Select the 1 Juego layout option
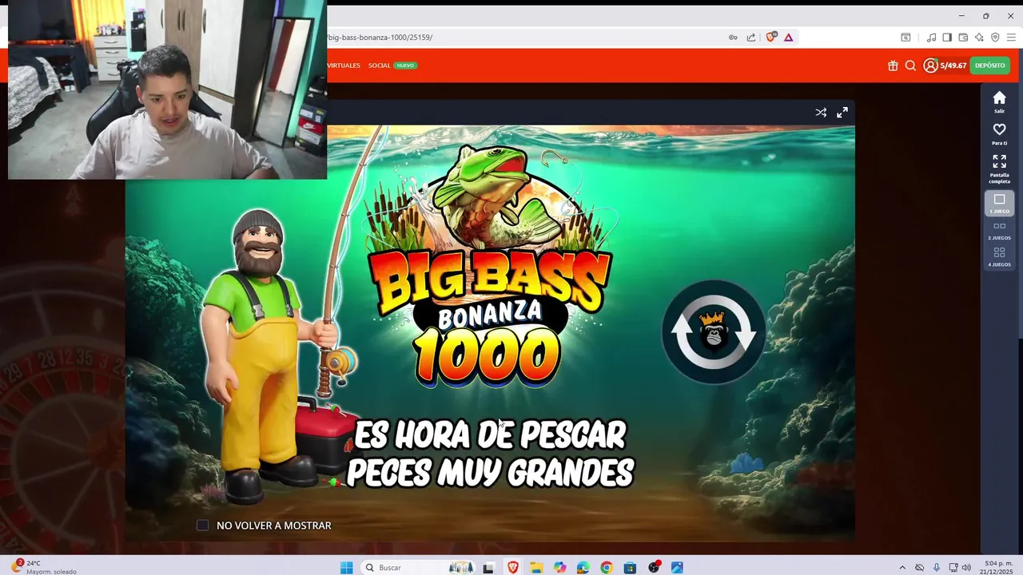Image resolution: width=1023 pixels, height=575 pixels. 999,203
